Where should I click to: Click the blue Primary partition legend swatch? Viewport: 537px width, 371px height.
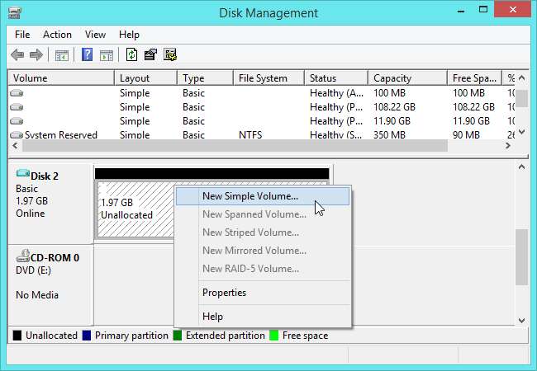click(x=87, y=336)
